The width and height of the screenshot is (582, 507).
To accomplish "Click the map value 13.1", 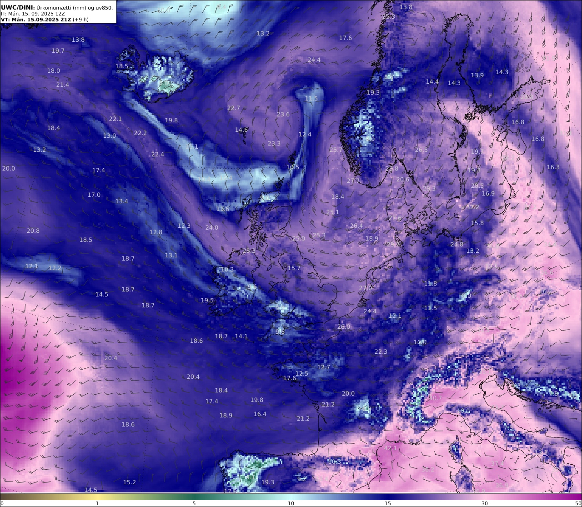I will point(171,256).
